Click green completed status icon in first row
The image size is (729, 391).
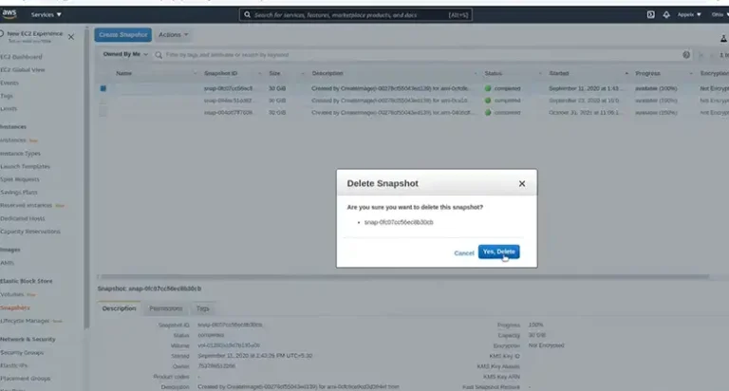489,87
